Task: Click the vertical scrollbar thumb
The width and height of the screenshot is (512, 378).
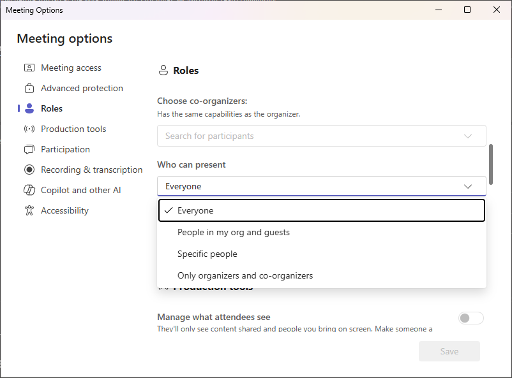Action: point(491,164)
